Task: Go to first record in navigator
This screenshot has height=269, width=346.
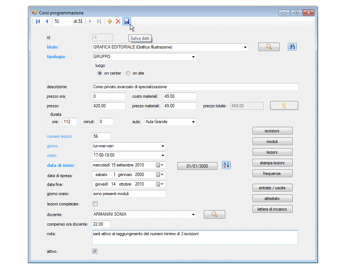Action: 38,21
